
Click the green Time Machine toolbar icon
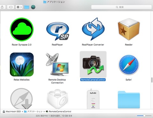click(x=33, y=7)
